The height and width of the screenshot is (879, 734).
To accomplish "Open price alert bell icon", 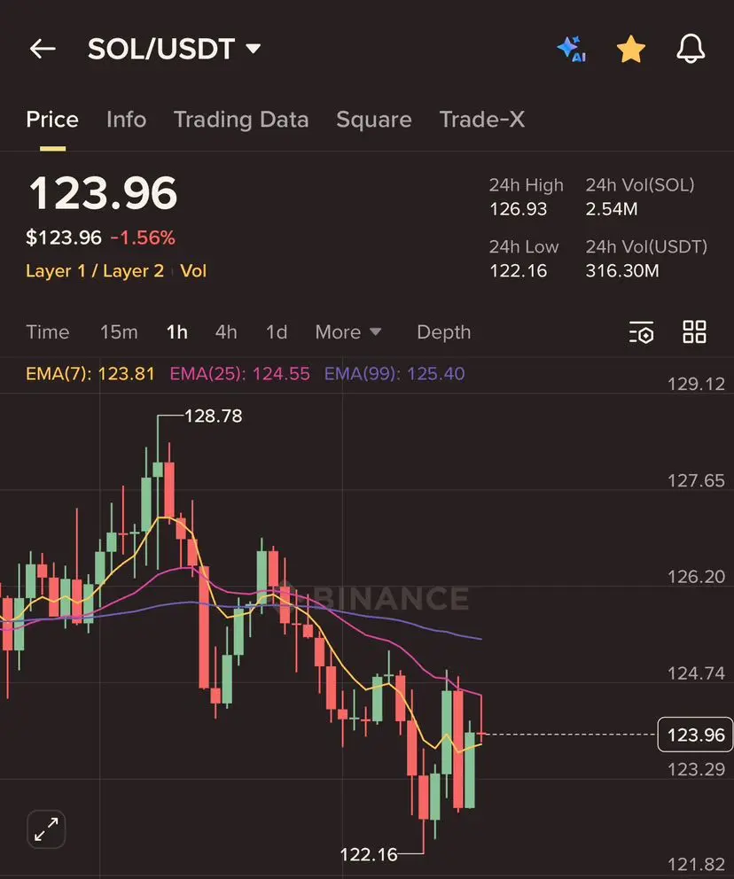I will pos(691,50).
